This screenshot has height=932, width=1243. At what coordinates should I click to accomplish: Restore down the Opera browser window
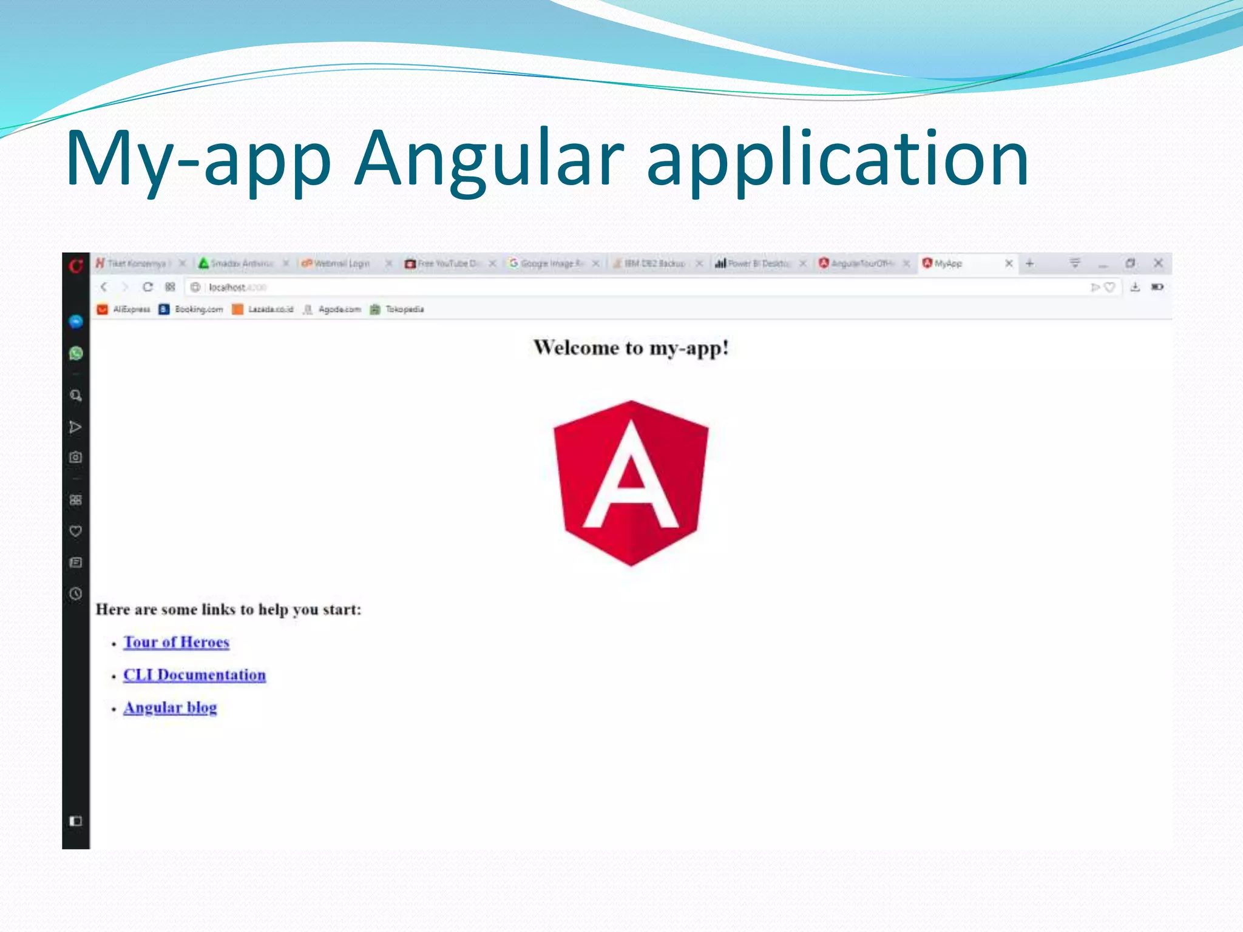pos(1130,263)
